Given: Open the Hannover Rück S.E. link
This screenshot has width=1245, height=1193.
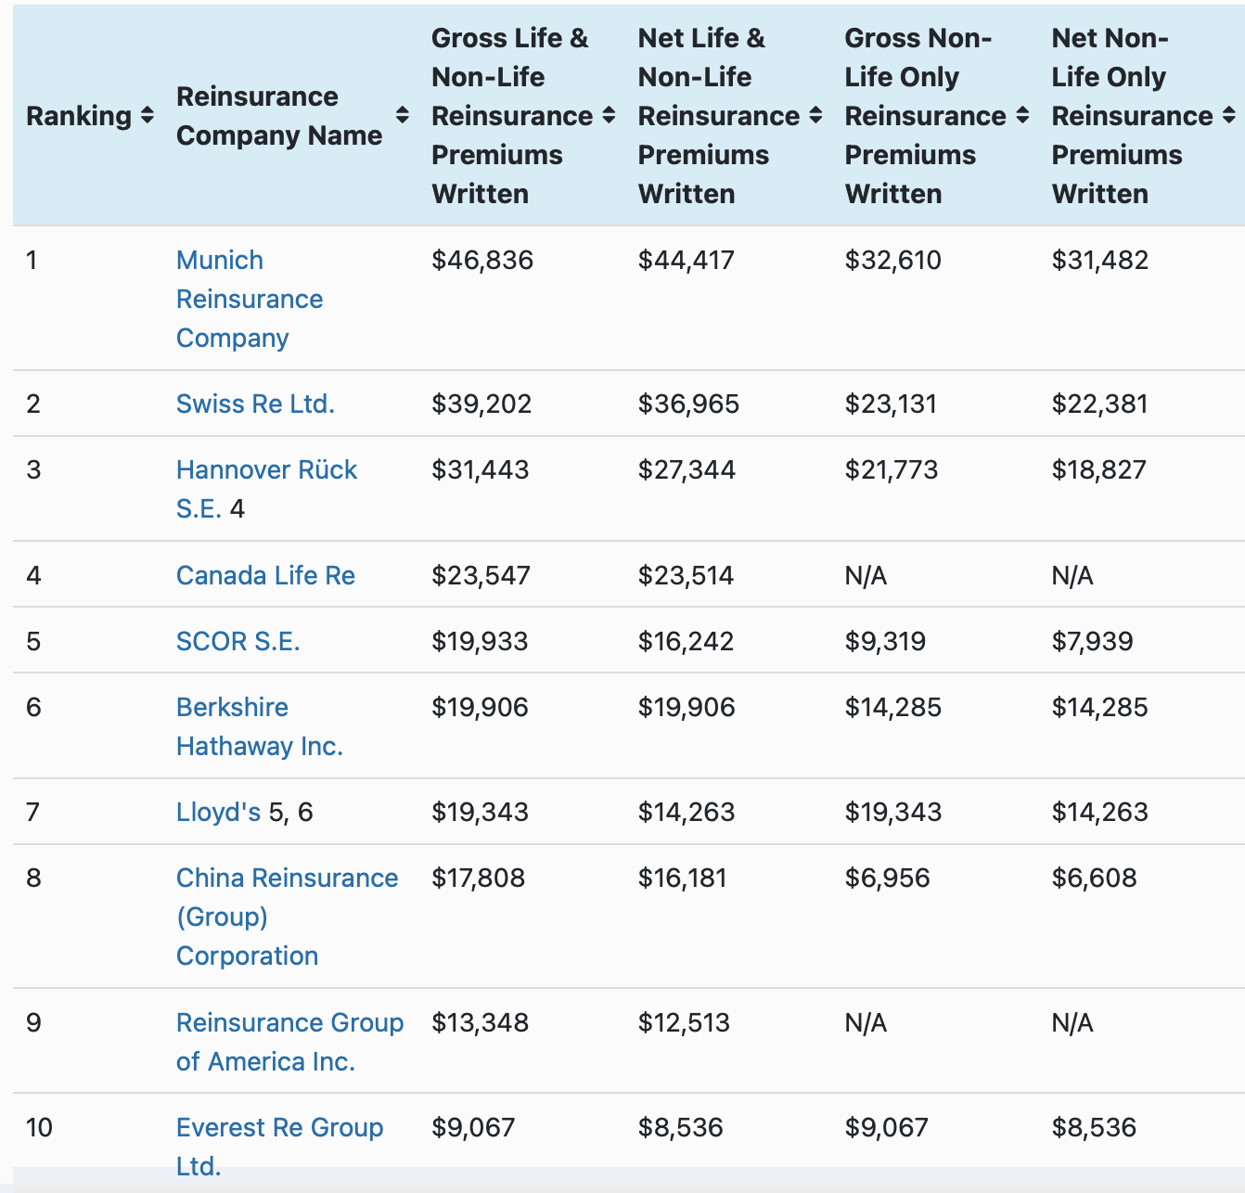Looking at the screenshot, I should [266, 469].
